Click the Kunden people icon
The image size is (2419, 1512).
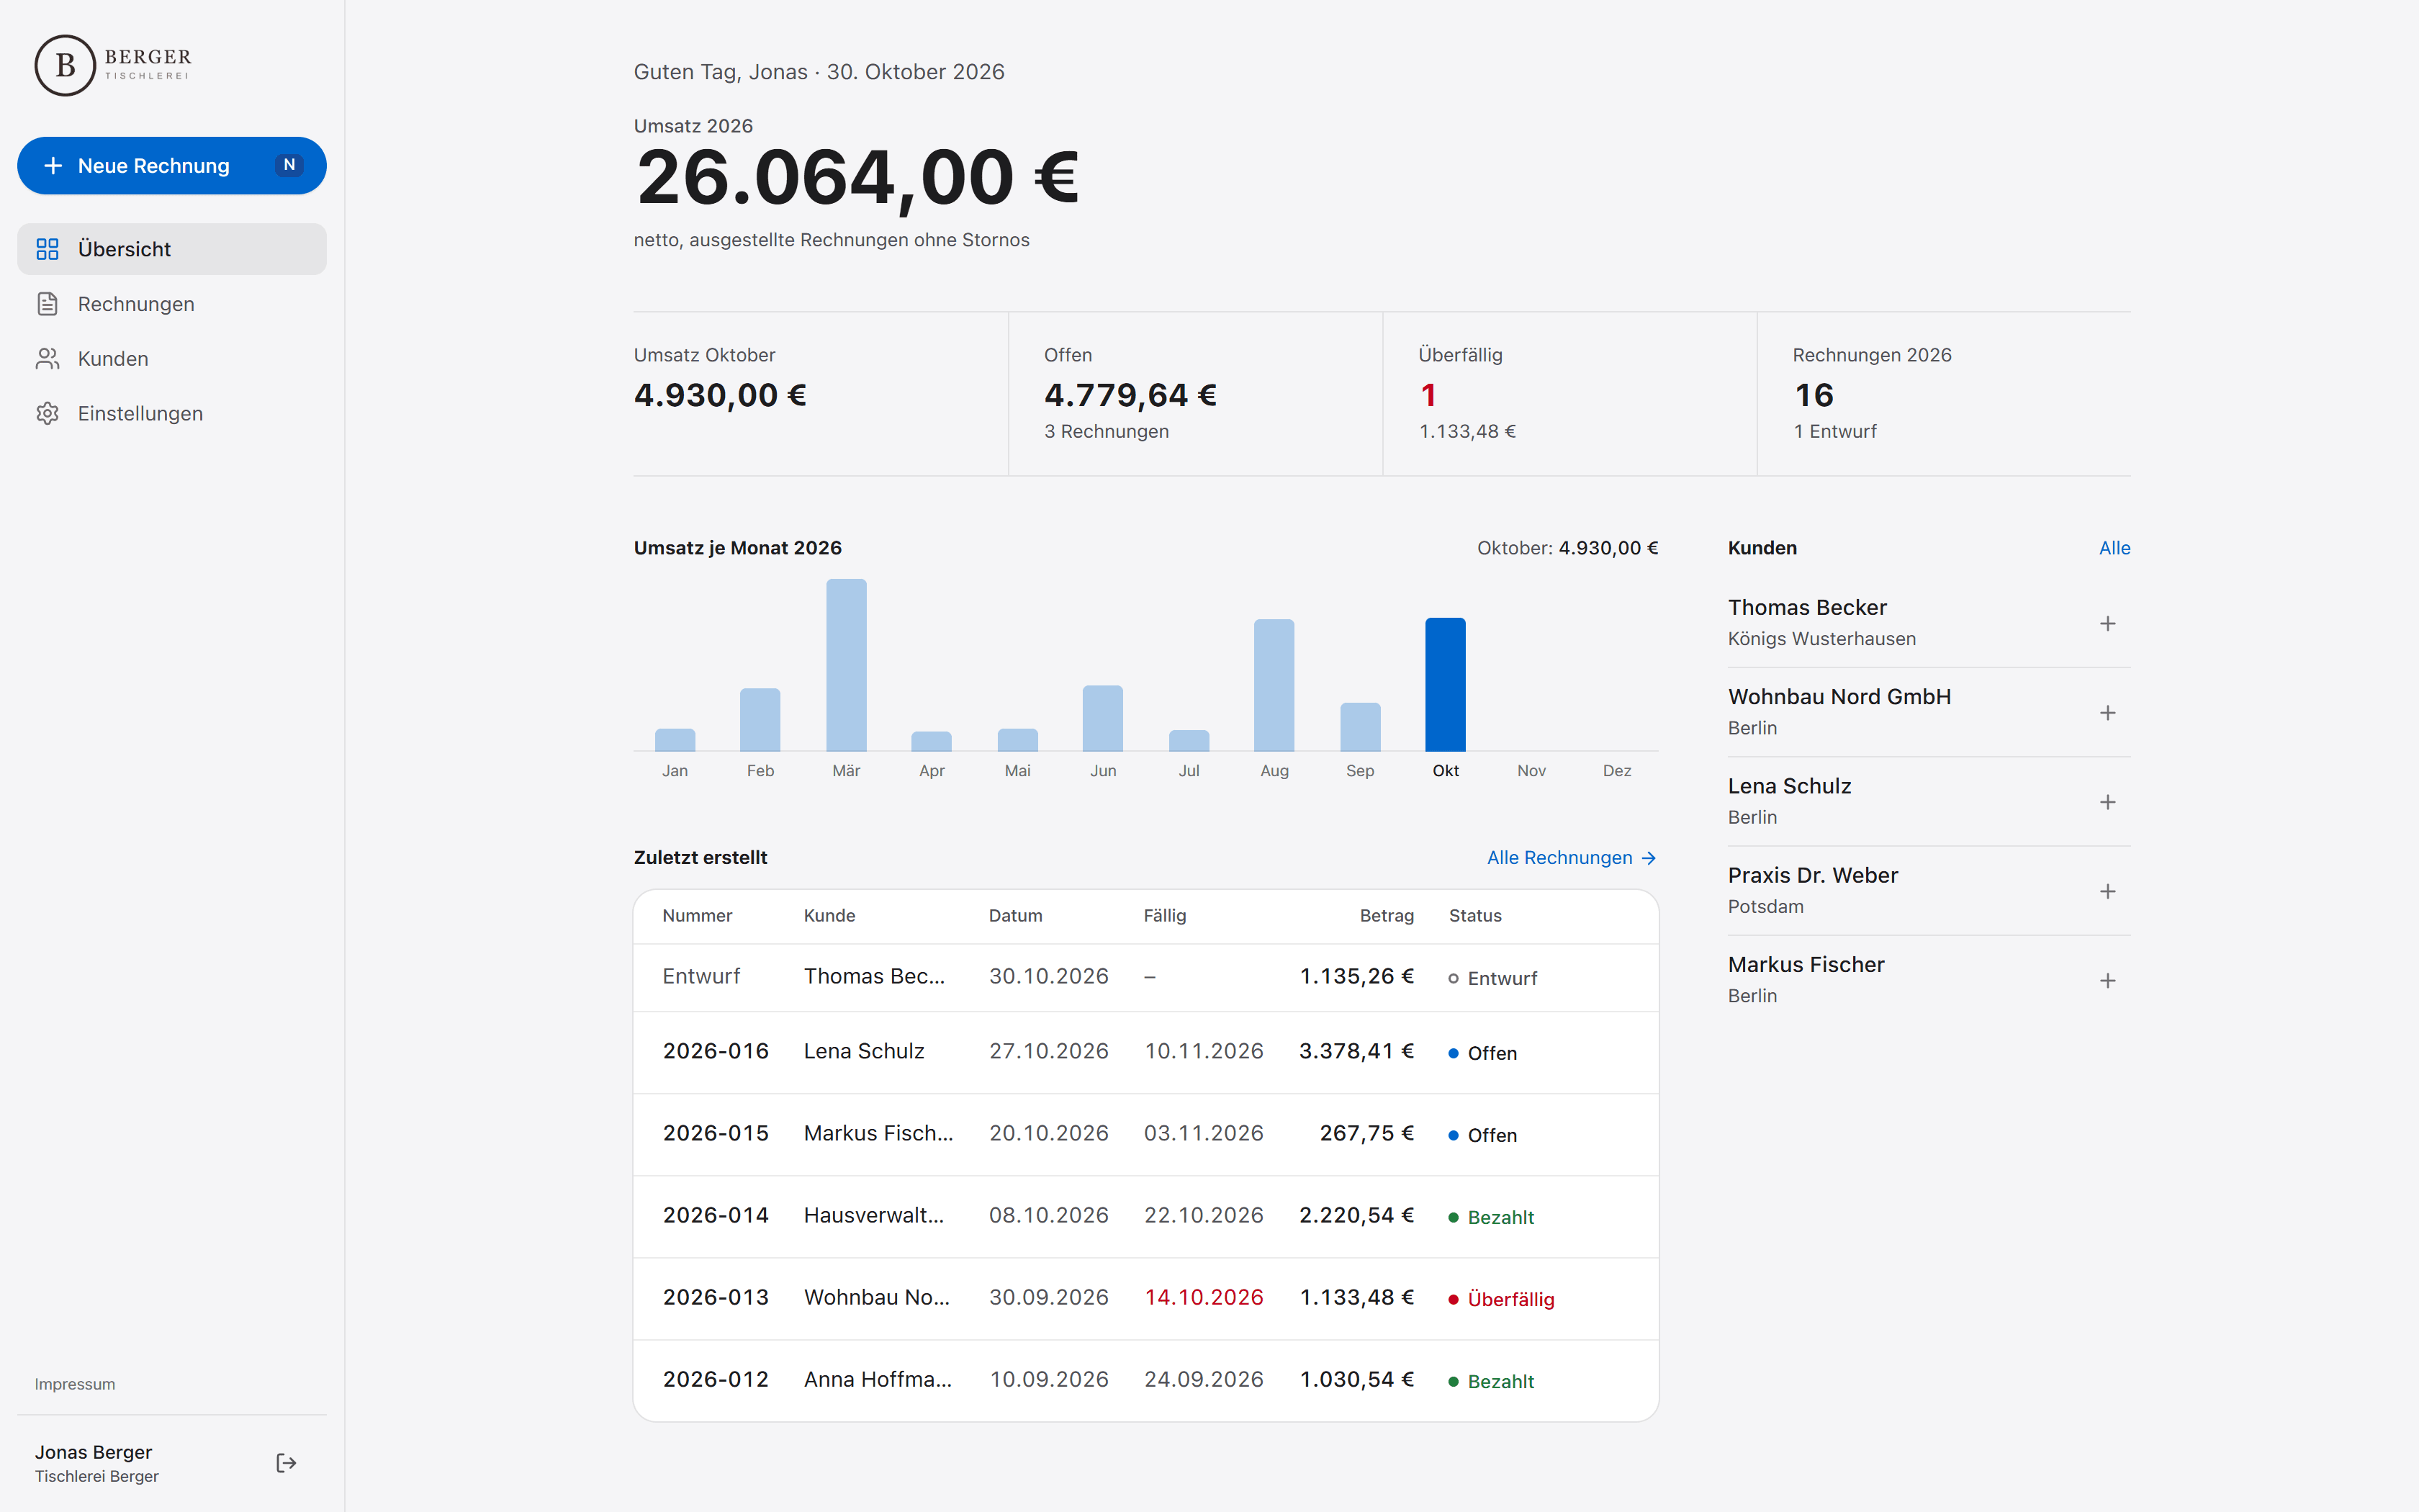(x=47, y=359)
